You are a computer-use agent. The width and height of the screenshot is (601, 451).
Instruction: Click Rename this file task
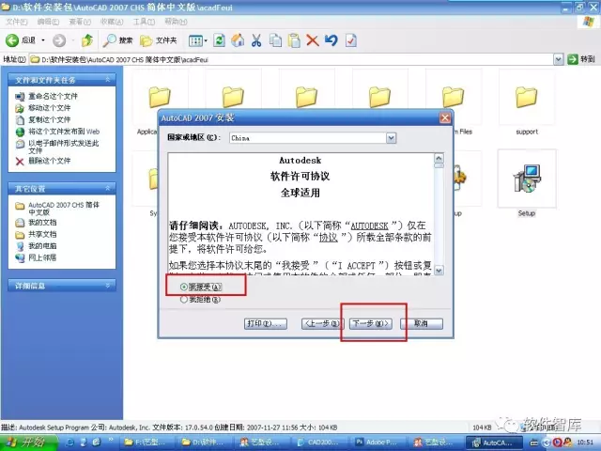point(53,96)
